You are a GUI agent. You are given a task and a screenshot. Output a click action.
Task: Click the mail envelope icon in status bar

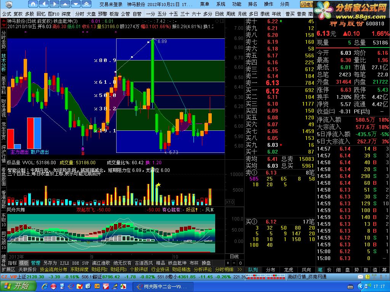click(360, 277)
